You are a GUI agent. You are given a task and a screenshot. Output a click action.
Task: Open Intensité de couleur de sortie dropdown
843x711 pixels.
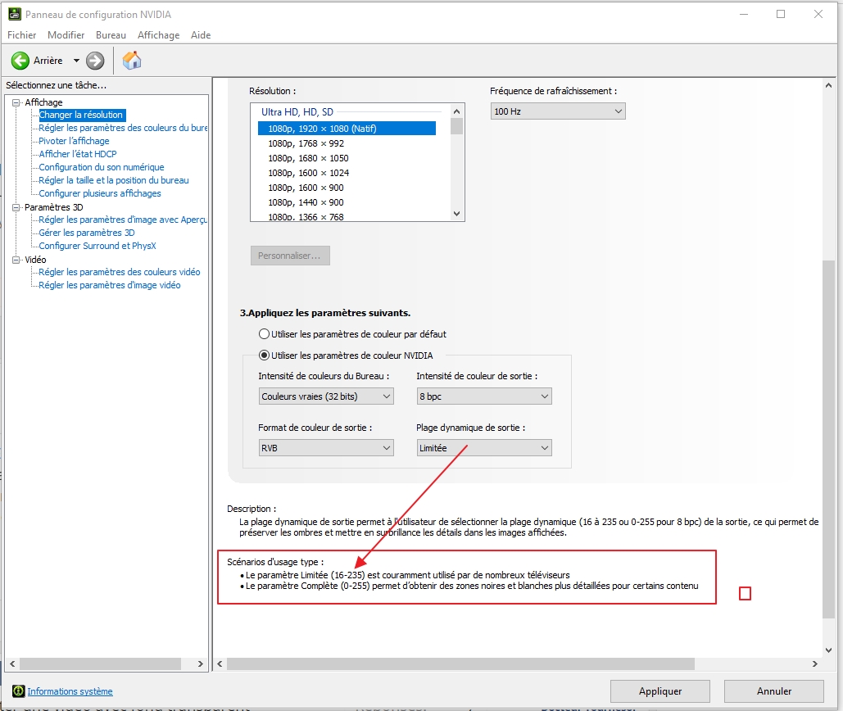[x=484, y=396]
